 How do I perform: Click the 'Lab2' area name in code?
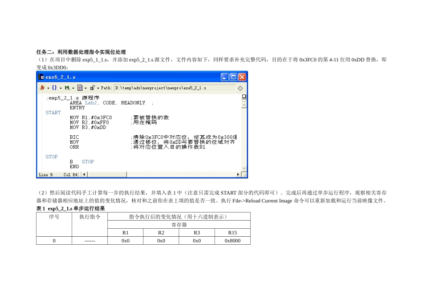(x=91, y=103)
